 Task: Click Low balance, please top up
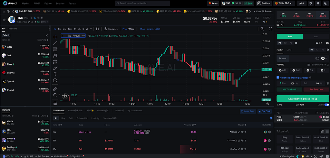(x=303, y=98)
